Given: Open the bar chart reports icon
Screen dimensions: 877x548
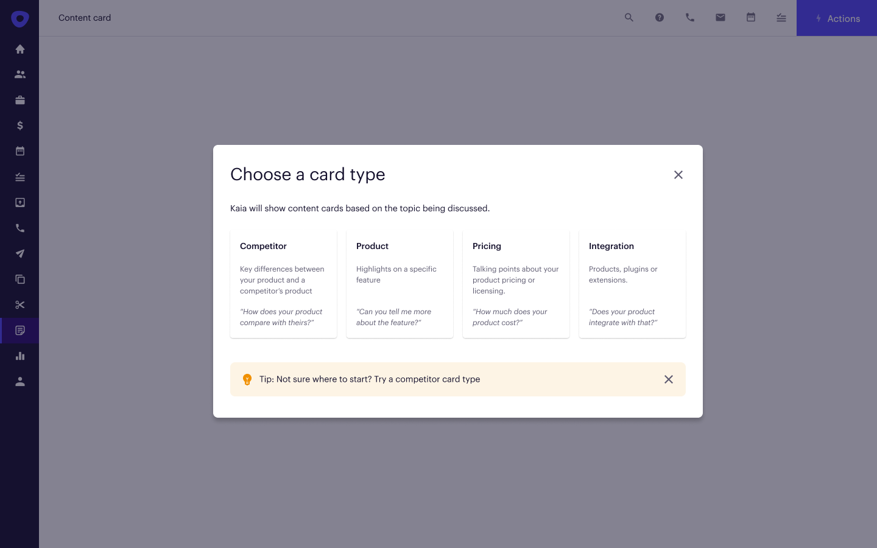Looking at the screenshot, I should coord(20,356).
